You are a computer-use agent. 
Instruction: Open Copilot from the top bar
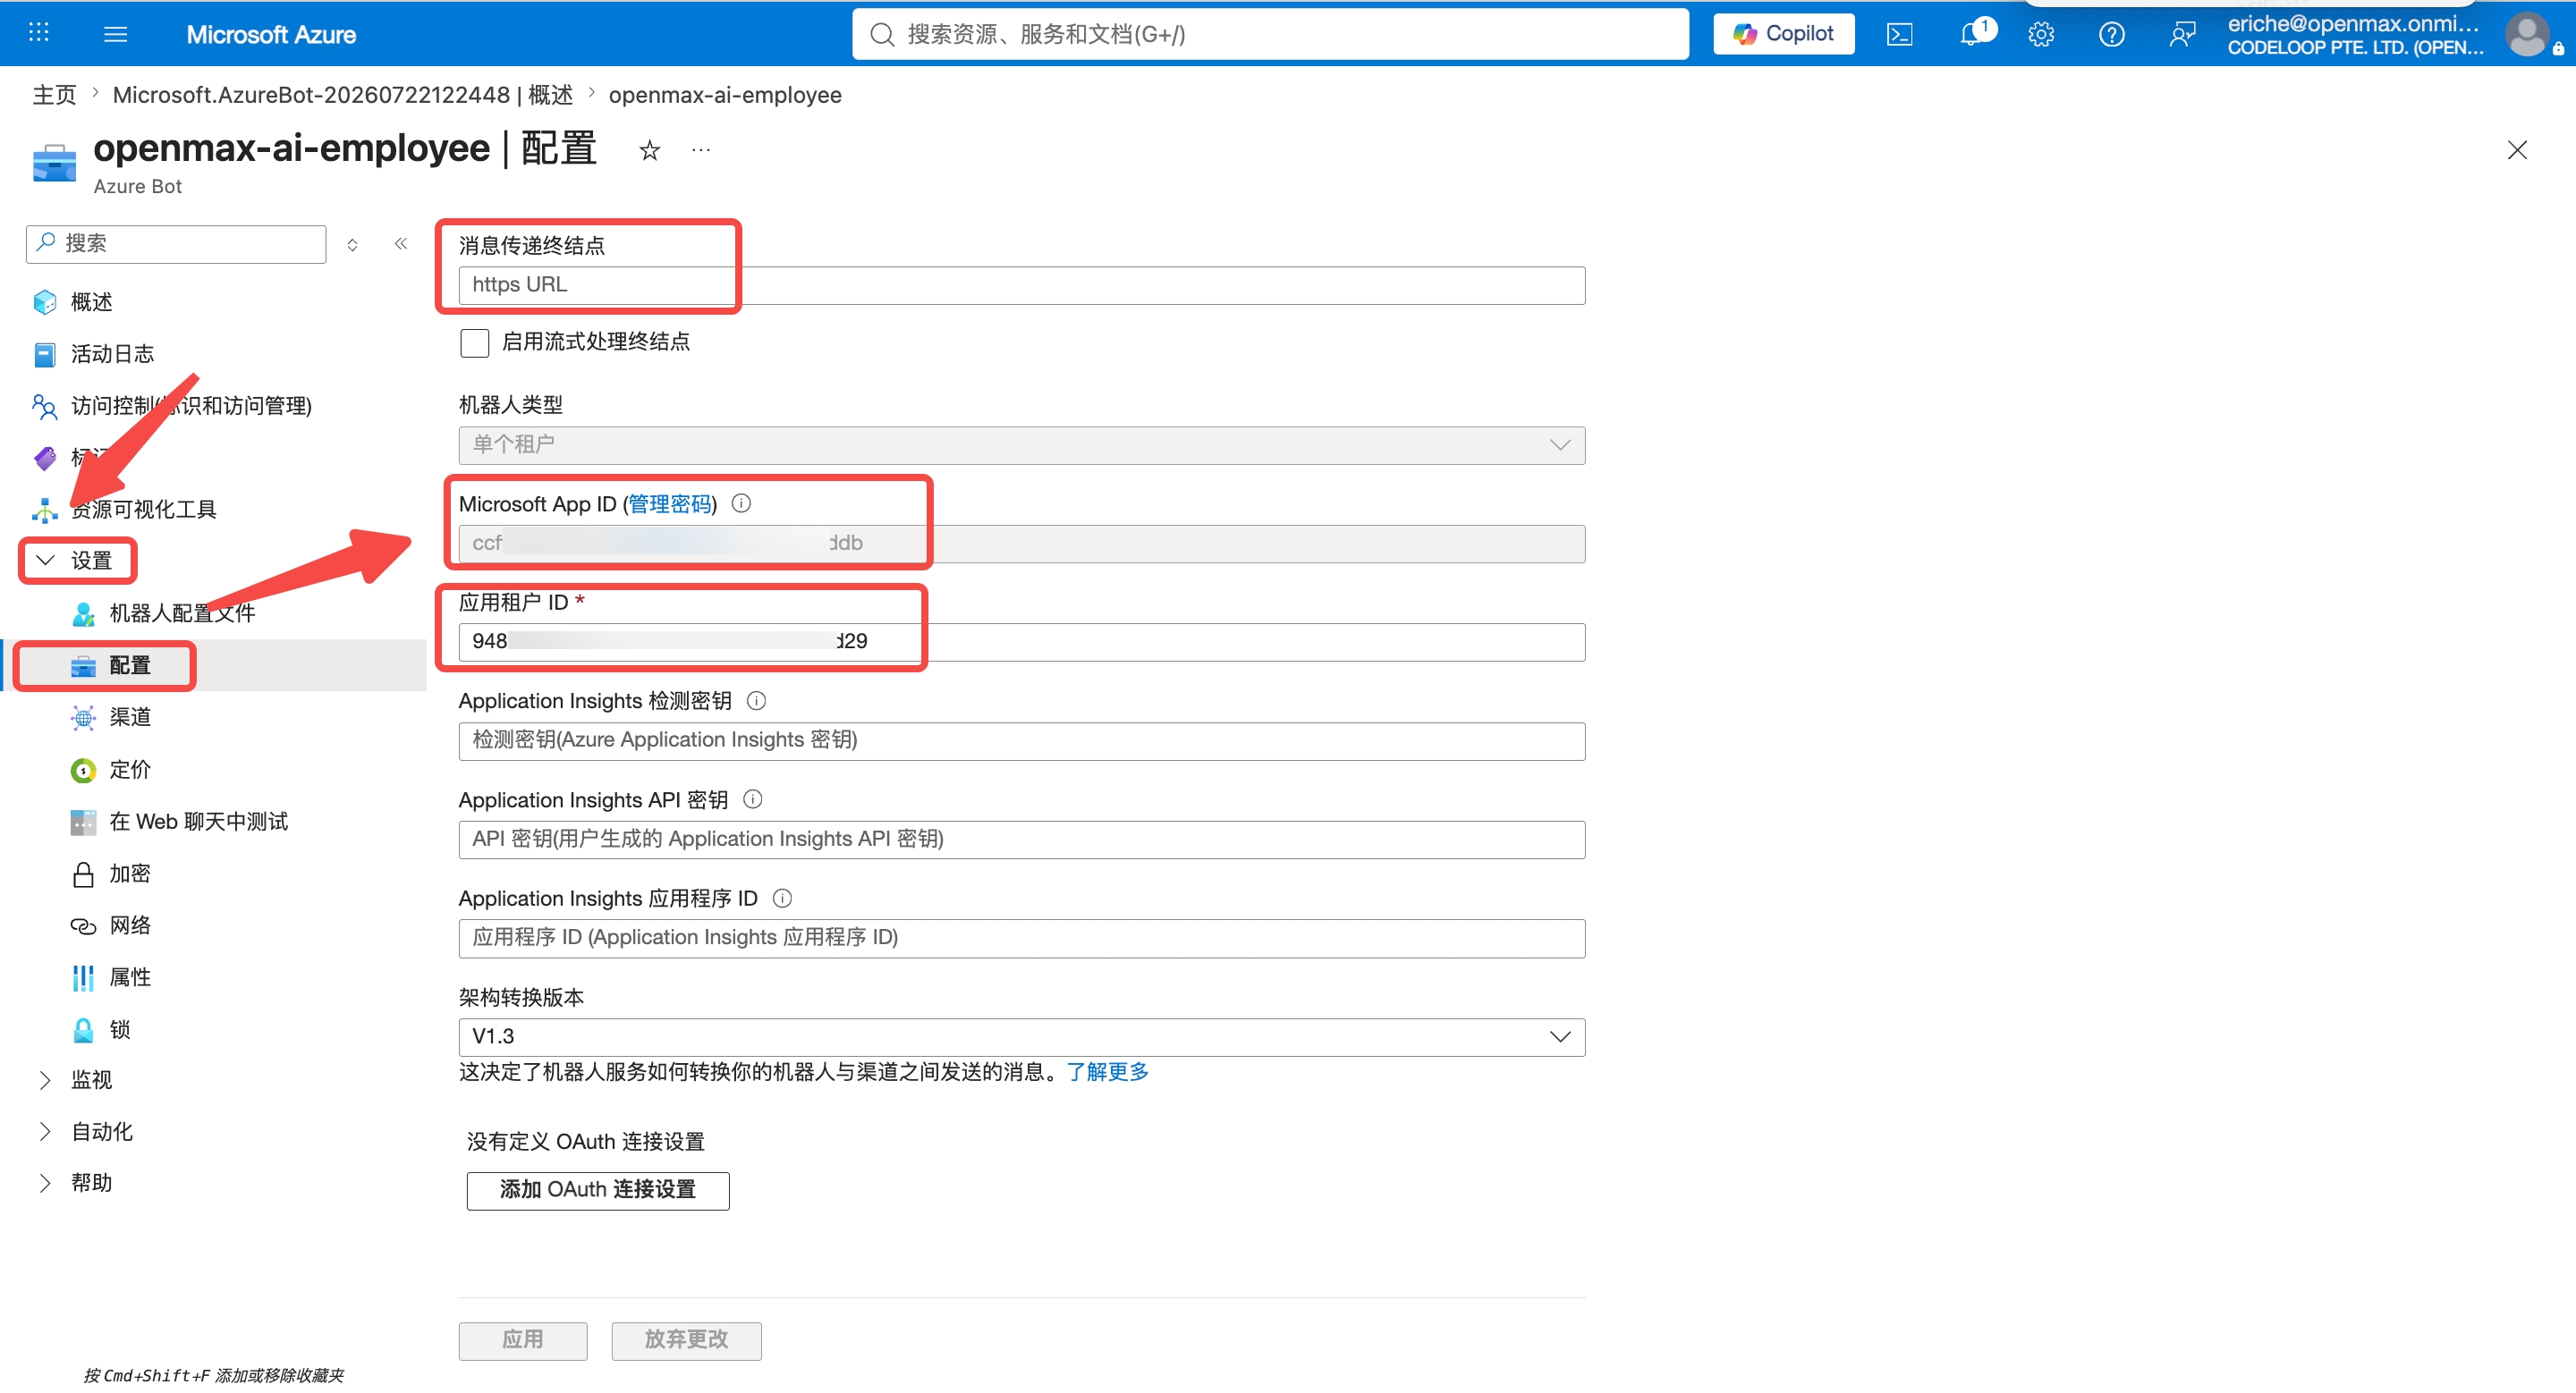(x=1783, y=34)
